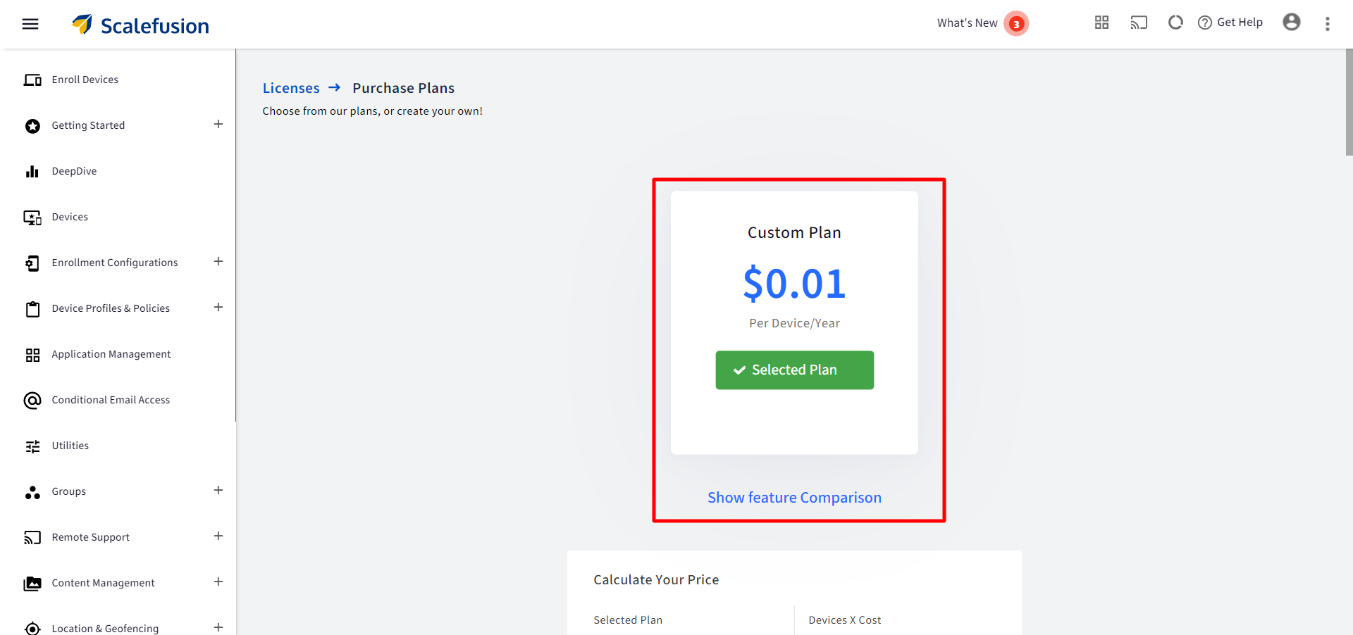Navigate back via Licenses breadcrumb
The height and width of the screenshot is (635, 1353).
pos(291,88)
